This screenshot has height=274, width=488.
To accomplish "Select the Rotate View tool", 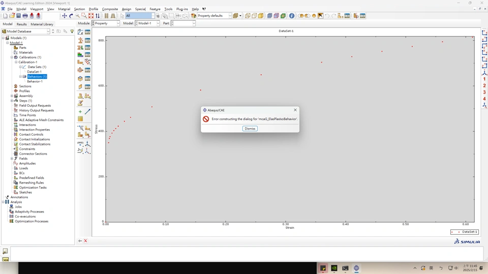I will tap(71, 16).
